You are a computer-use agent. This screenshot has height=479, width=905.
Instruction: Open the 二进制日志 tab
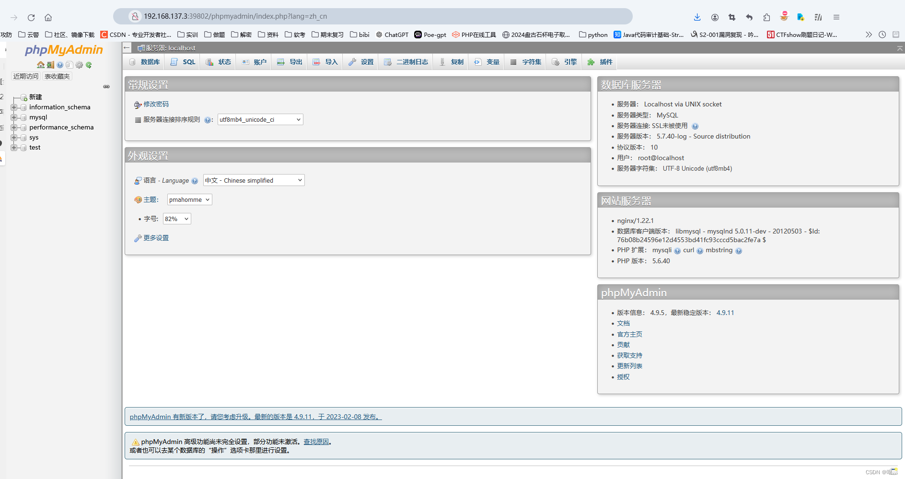coord(406,62)
